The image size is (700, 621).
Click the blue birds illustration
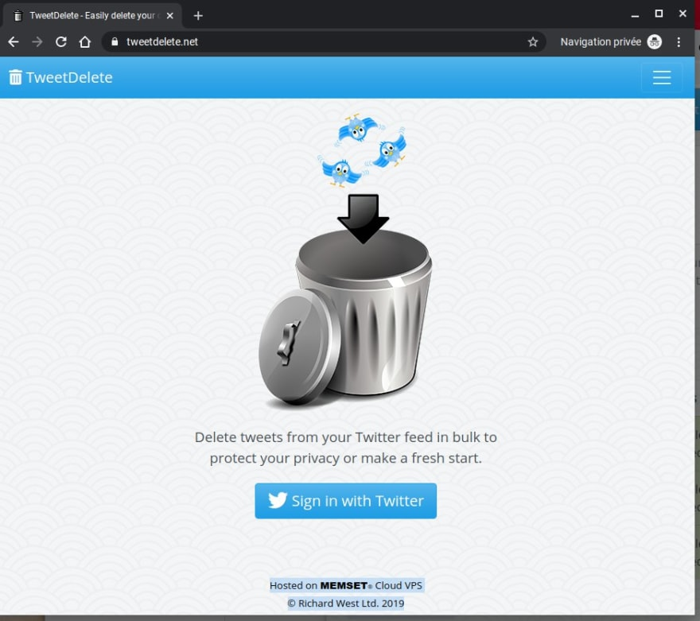[x=362, y=149]
